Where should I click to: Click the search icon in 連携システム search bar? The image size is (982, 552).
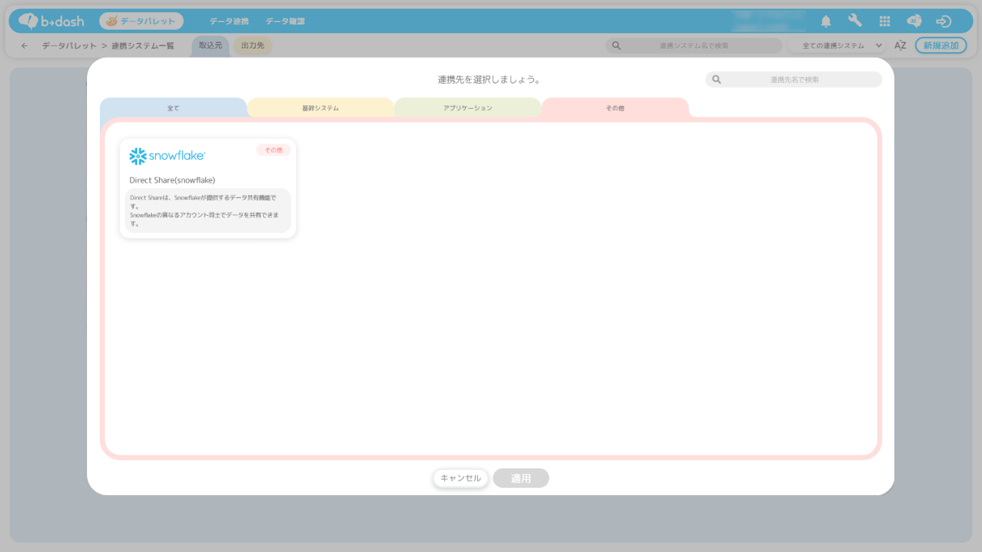[616, 45]
